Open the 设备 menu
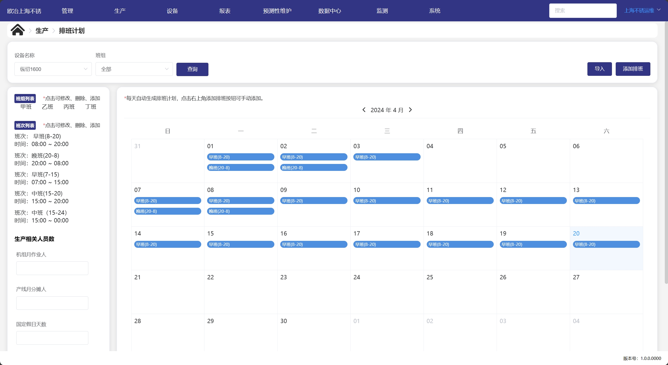The height and width of the screenshot is (365, 668). (172, 11)
